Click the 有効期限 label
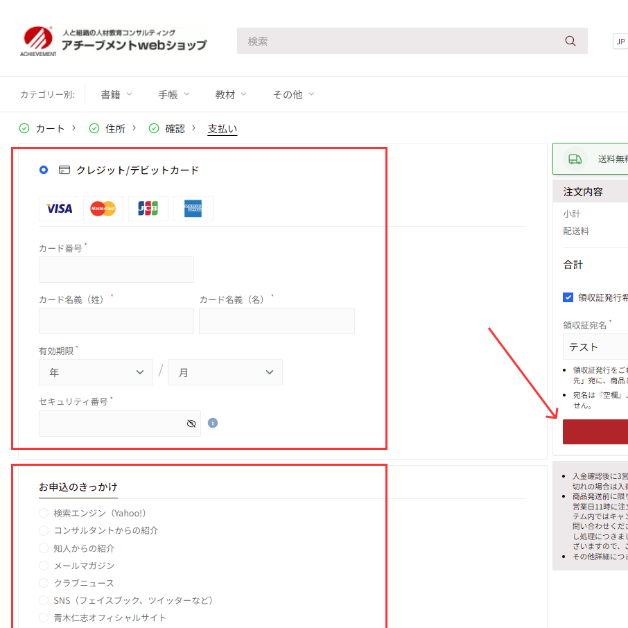This screenshot has height=628, width=628. 56,351
